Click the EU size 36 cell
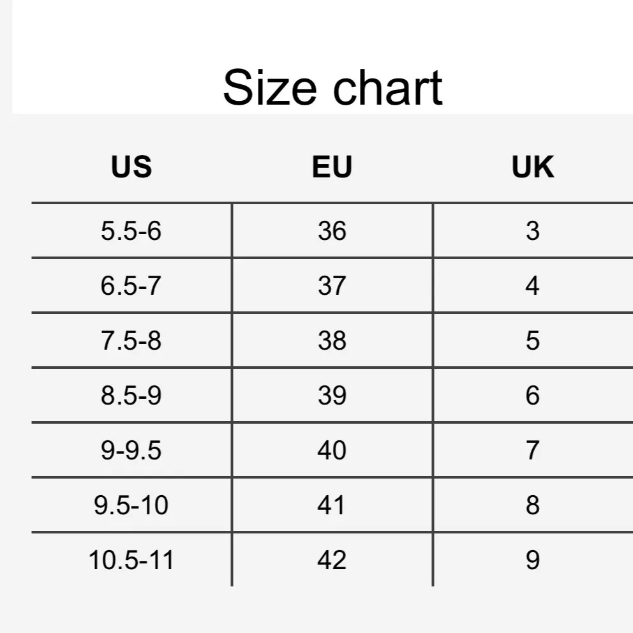The height and width of the screenshot is (633, 633). (332, 231)
